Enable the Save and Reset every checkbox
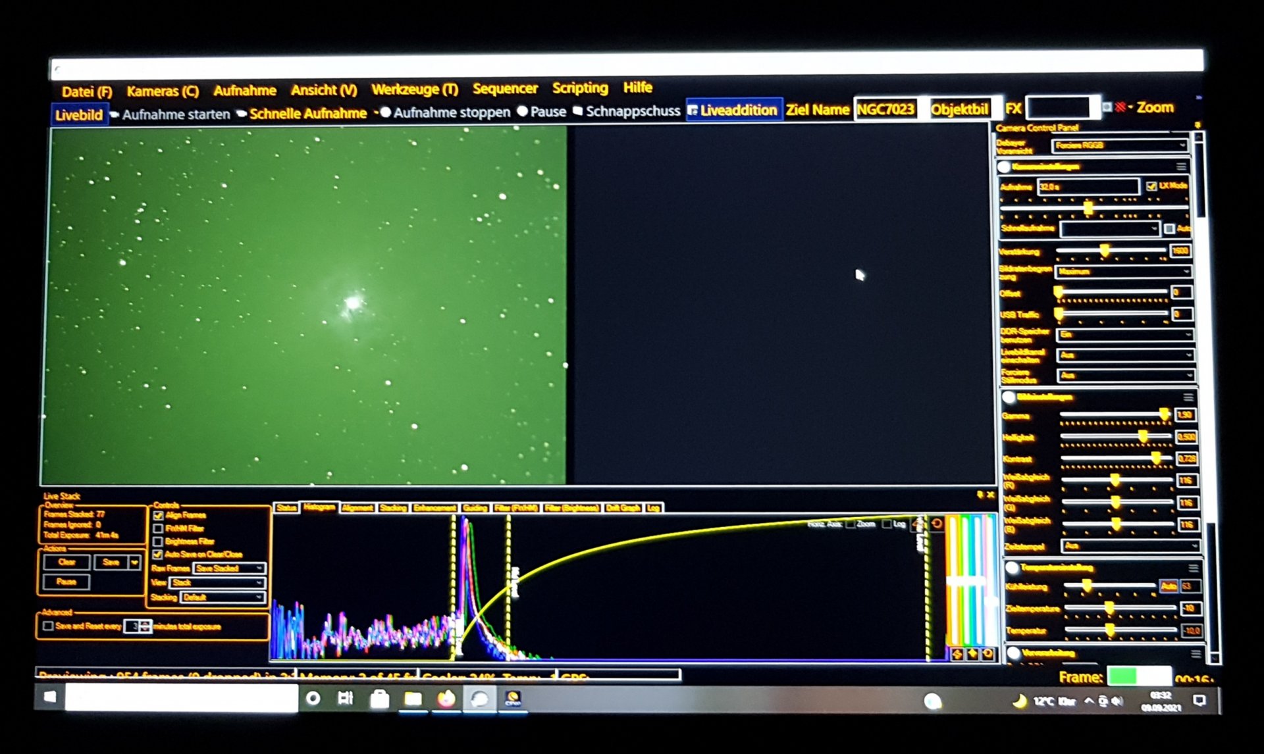1264x754 pixels. 48,626
